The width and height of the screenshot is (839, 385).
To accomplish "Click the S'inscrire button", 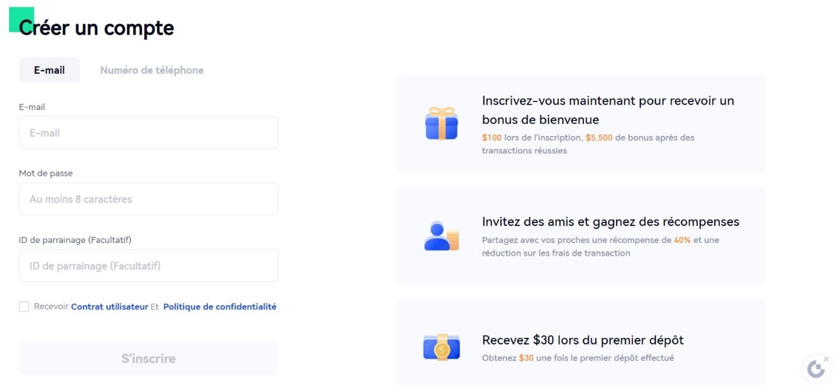I will pyautogui.click(x=149, y=358).
